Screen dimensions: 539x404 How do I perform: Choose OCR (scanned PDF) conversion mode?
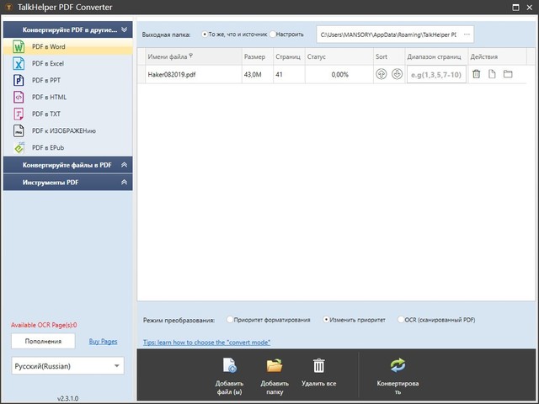(401, 320)
